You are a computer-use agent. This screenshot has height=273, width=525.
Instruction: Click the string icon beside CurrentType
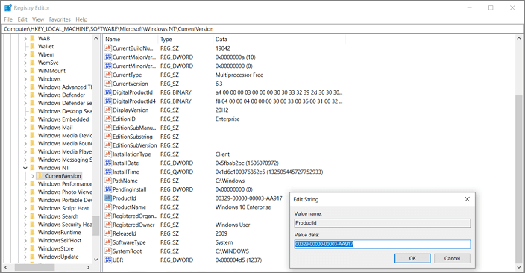click(x=108, y=75)
